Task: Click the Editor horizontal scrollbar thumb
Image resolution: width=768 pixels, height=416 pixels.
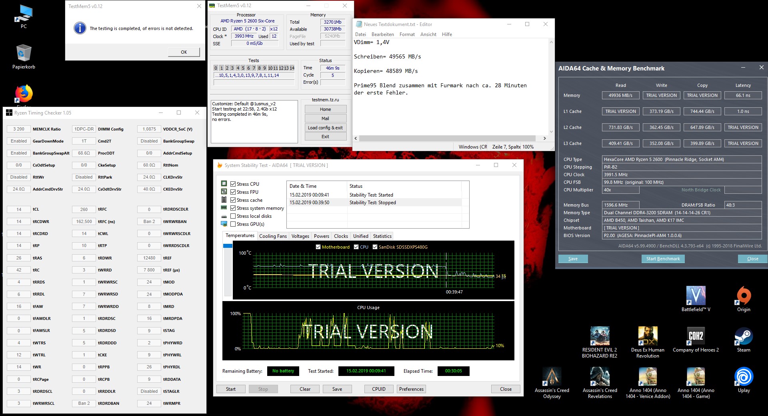Action: tap(447, 138)
